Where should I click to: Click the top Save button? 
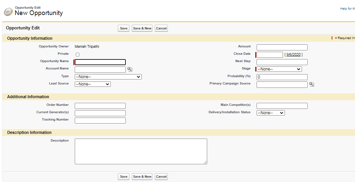[123, 28]
